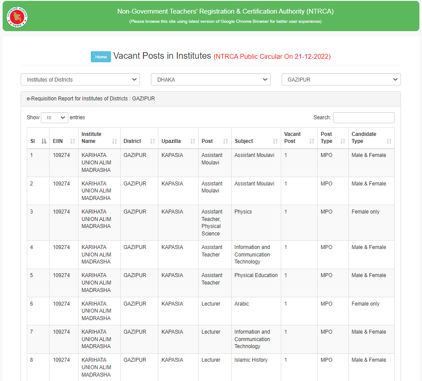This screenshot has height=381, width=422.
Task: Open the DHAKA division dropdown
Action: pyautogui.click(x=211, y=80)
